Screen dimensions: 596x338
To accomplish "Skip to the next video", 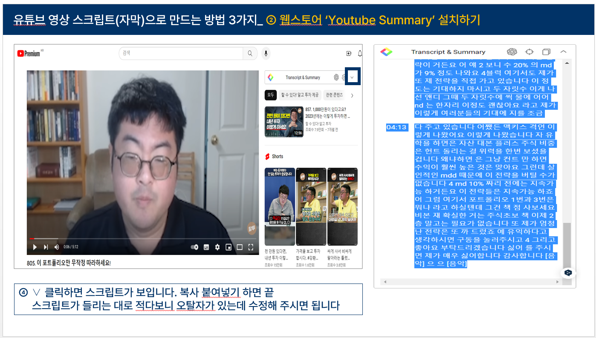I will (x=46, y=247).
